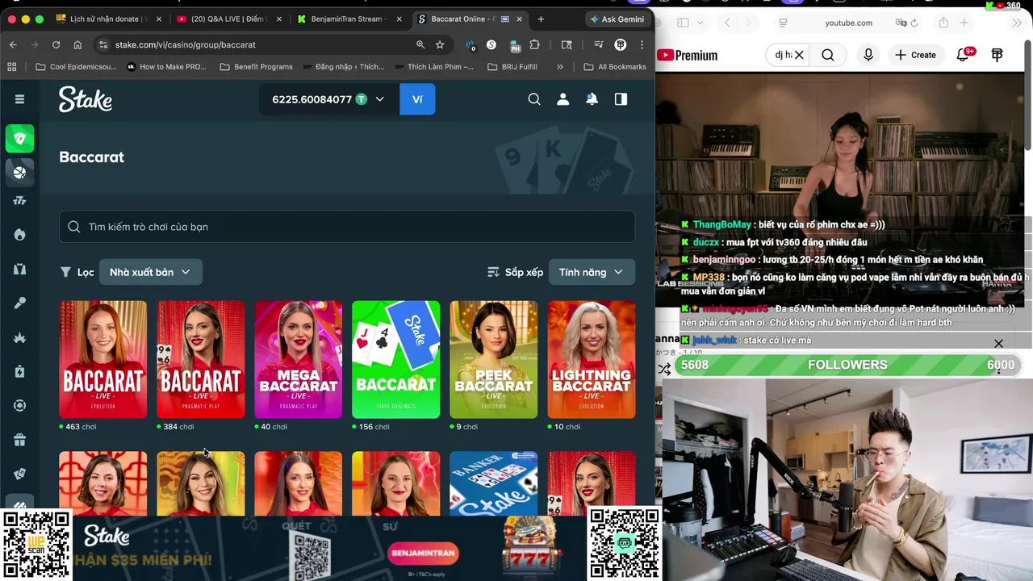Click YouTube voice search microphone
The image size is (1033, 581).
click(x=868, y=55)
